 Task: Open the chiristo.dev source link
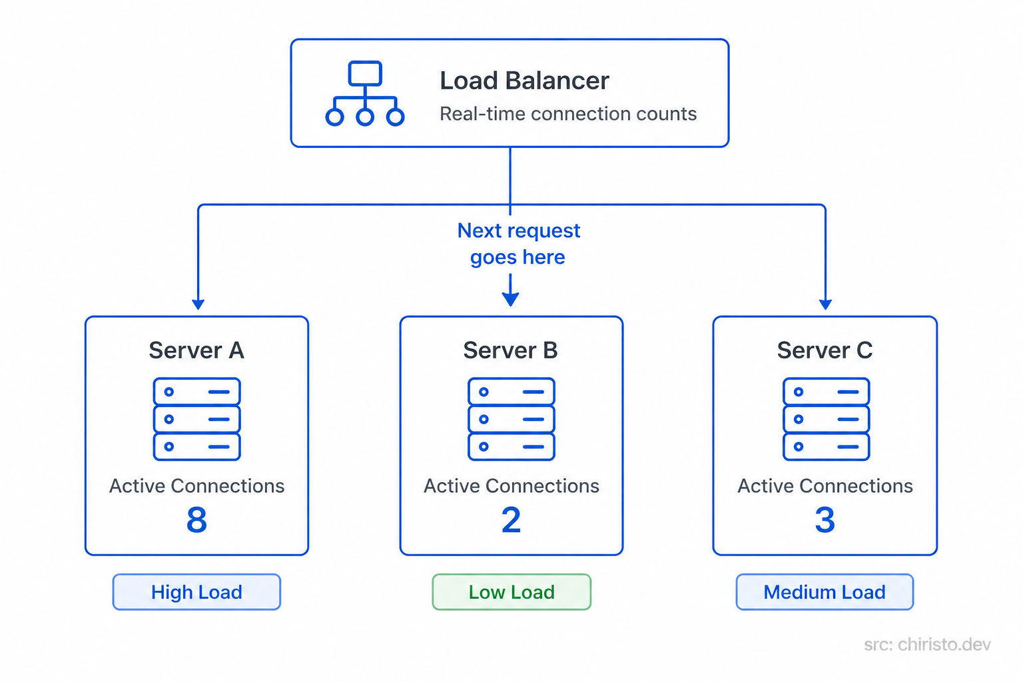point(926,645)
